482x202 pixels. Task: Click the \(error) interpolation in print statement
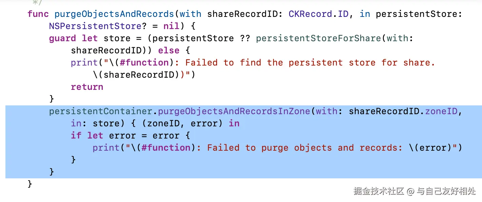(436, 148)
